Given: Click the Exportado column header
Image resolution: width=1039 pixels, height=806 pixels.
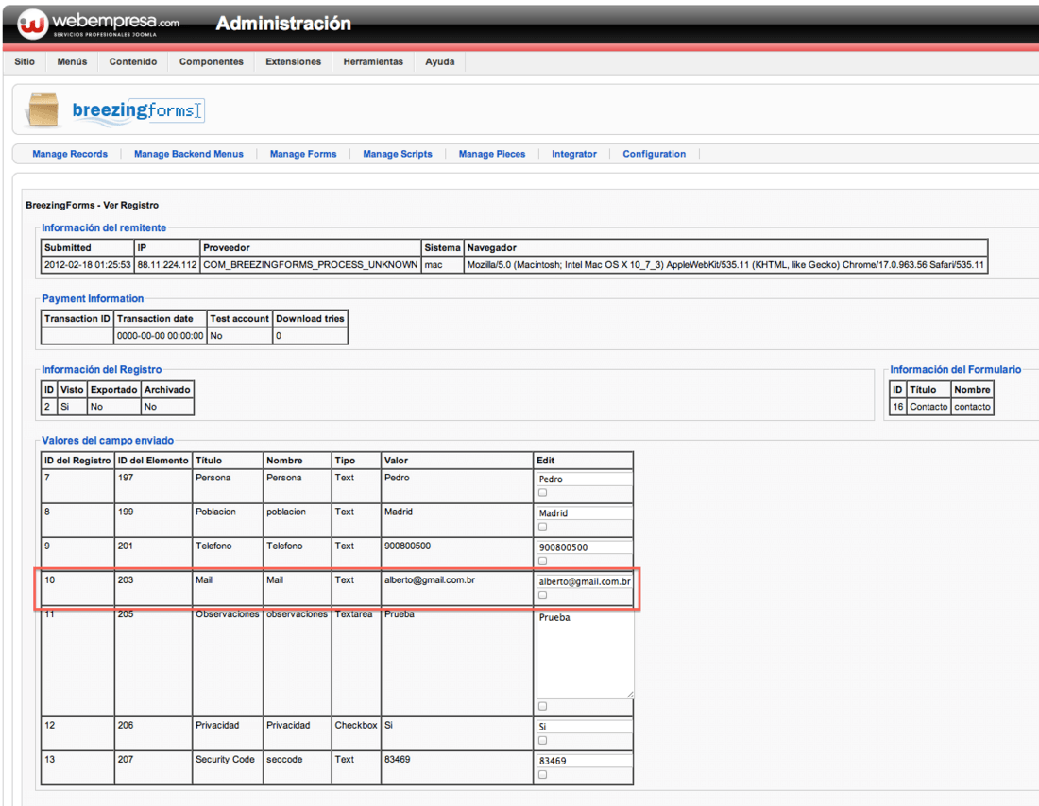Looking at the screenshot, I should click(114, 390).
